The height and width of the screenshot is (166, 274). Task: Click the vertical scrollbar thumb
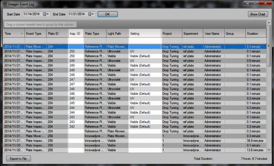(x=269, y=46)
